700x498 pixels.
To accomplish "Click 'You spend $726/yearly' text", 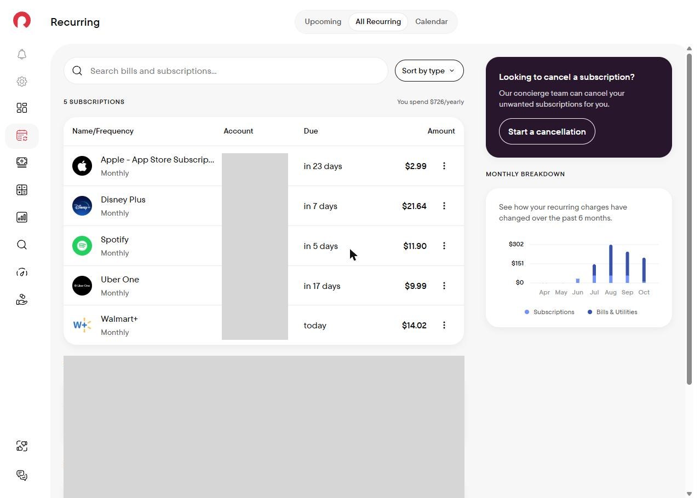I will click(431, 102).
